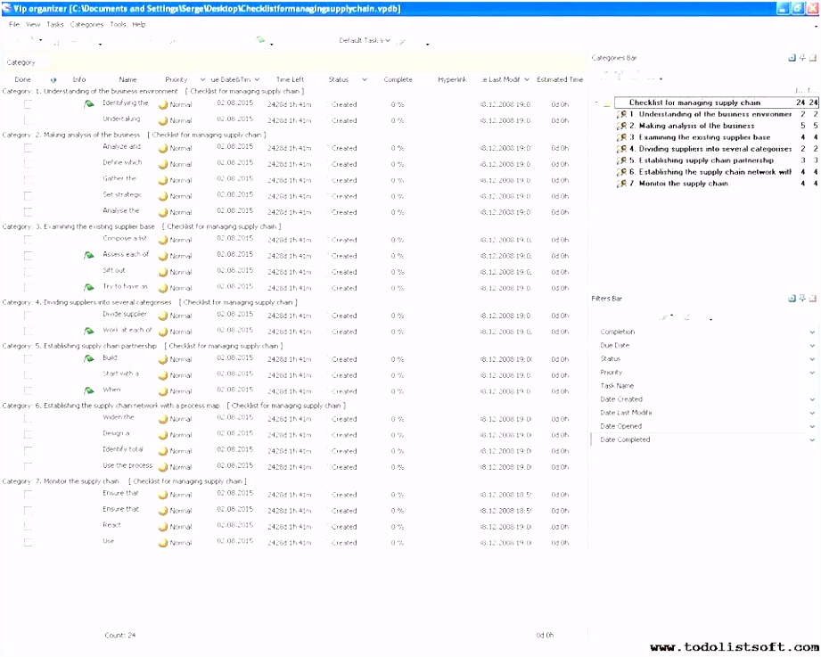
Task: Click first blue icon in Categories Bar header
Action: click(x=792, y=58)
